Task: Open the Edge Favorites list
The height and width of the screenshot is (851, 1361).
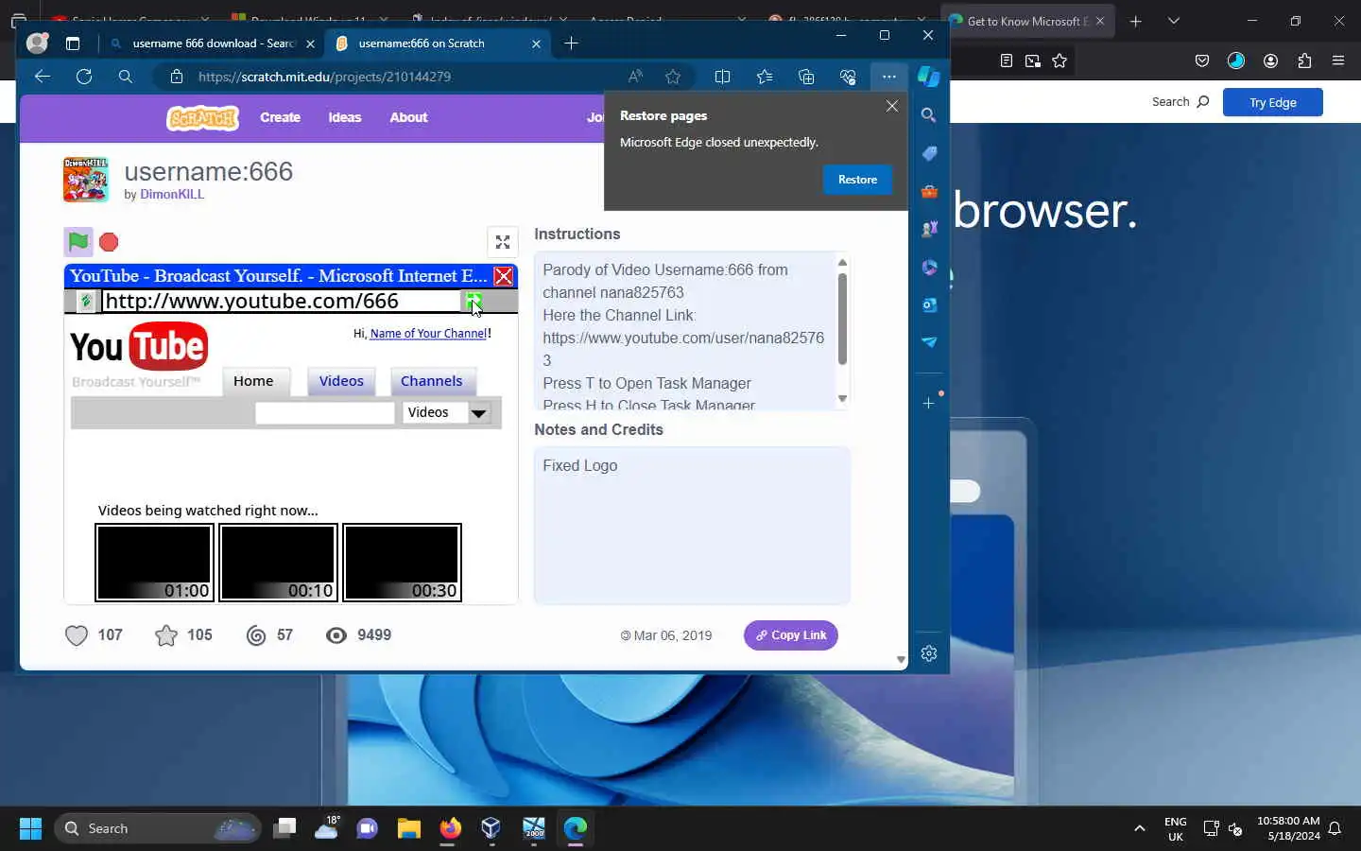Action: click(x=765, y=77)
